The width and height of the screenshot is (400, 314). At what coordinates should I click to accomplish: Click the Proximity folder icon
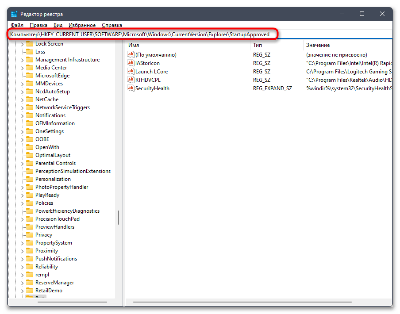point(30,251)
